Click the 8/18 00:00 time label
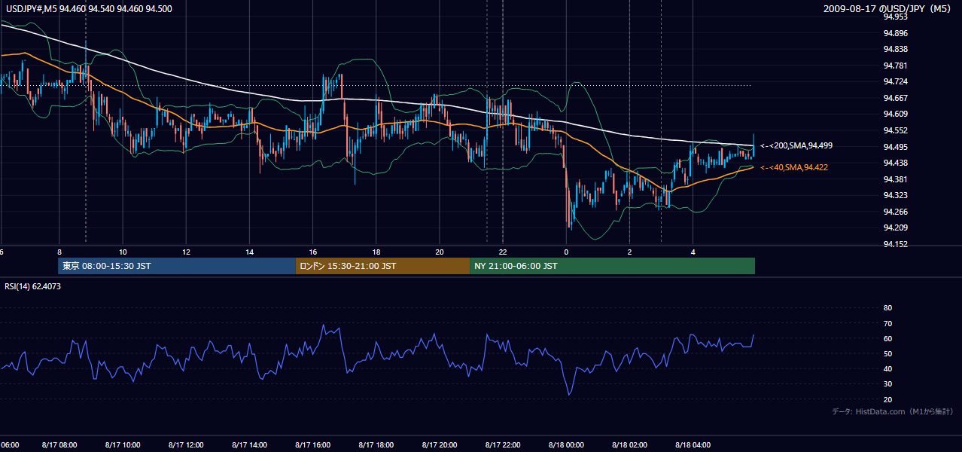 [567, 445]
